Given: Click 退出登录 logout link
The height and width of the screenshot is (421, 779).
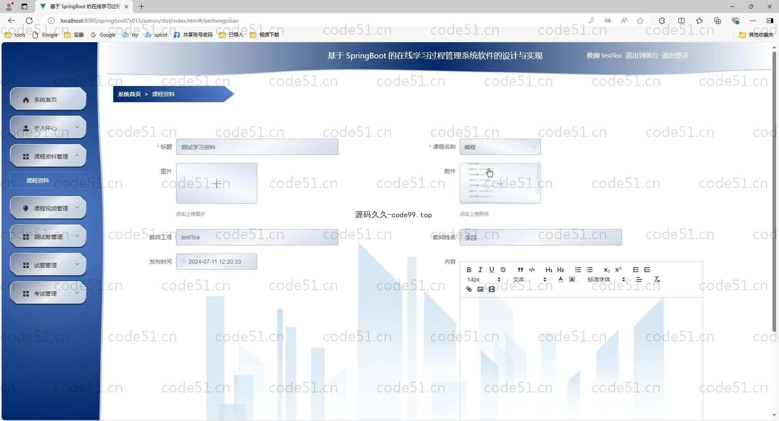Looking at the screenshot, I should click(x=675, y=56).
